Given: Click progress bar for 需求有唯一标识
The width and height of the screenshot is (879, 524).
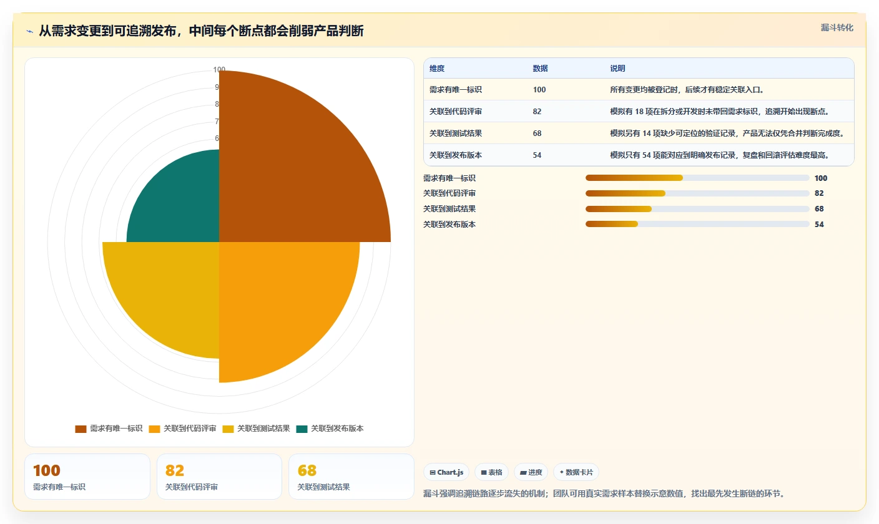Looking at the screenshot, I should 697,178.
